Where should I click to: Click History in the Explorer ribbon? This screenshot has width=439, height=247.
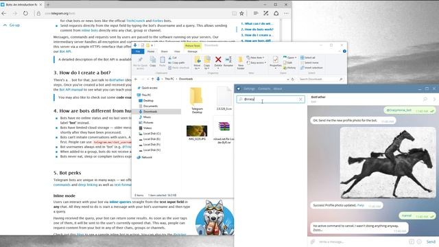click(x=289, y=67)
